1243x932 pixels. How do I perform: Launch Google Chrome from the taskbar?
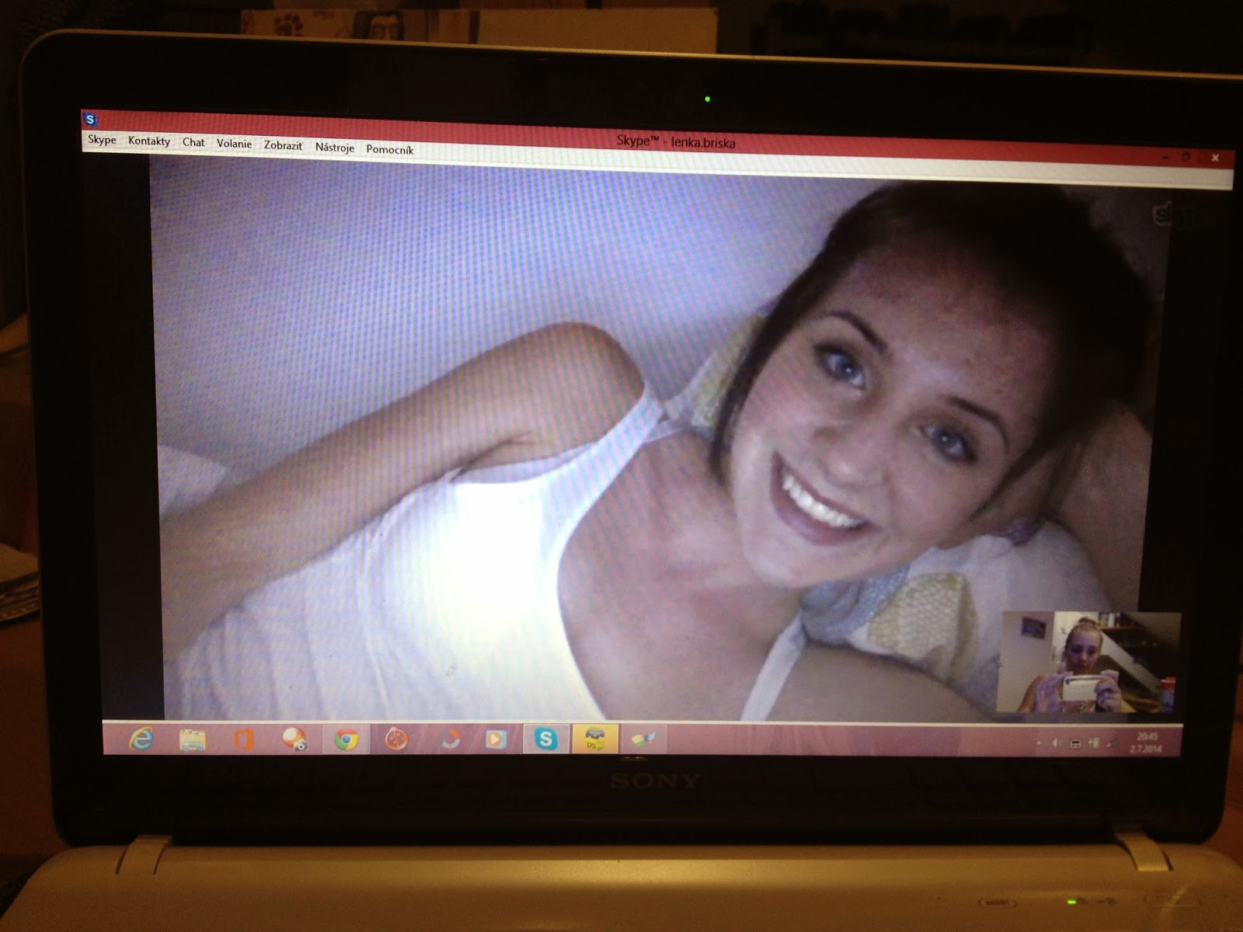346,739
